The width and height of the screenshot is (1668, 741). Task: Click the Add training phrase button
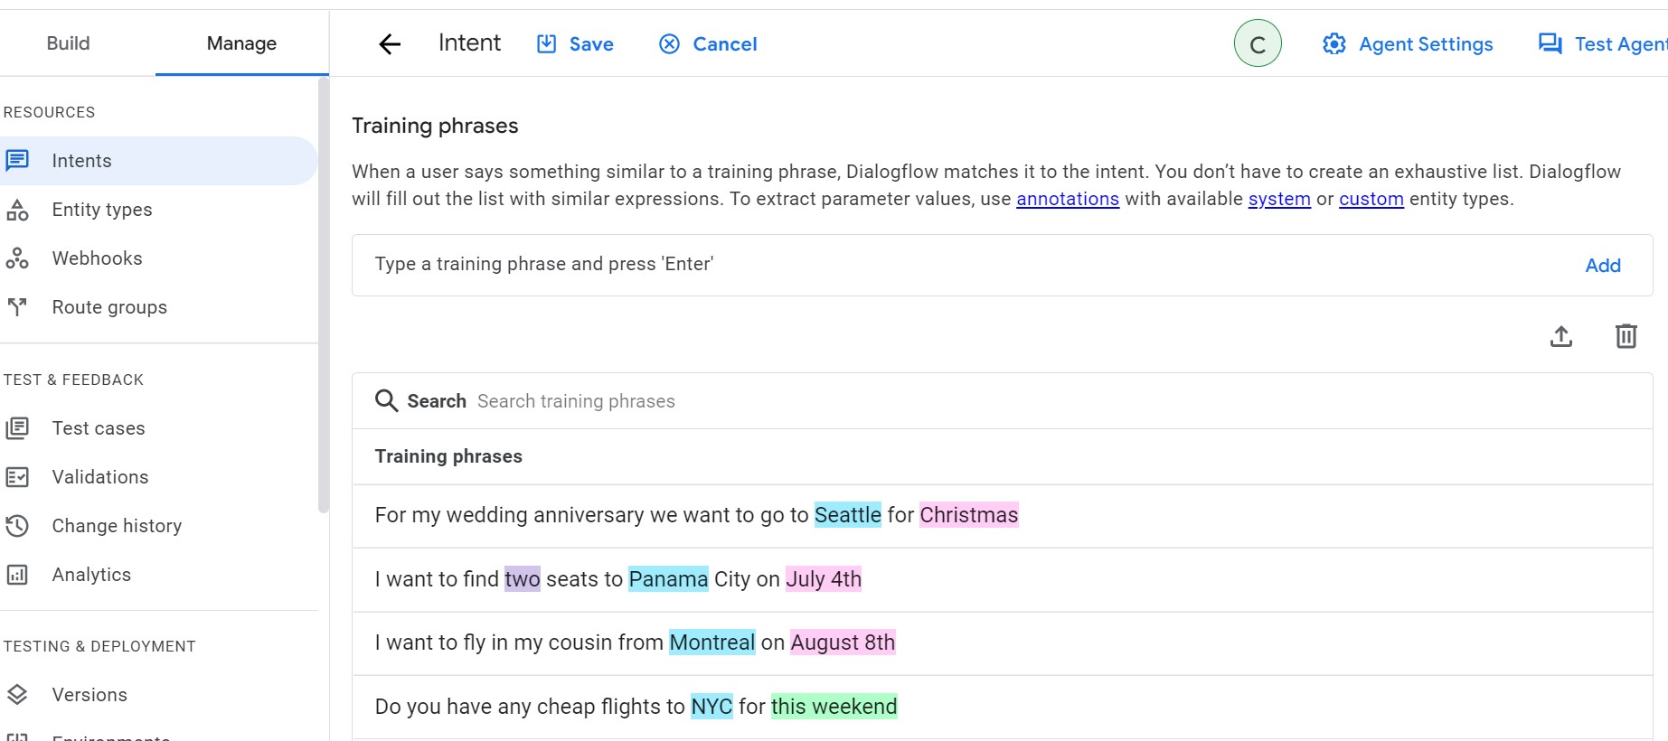[1603, 266]
